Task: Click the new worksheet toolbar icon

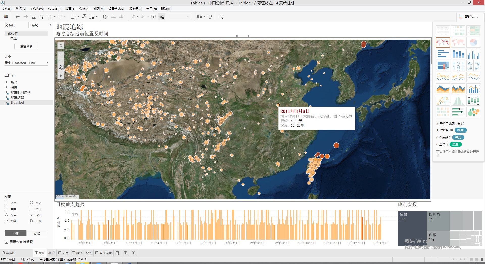Action: coord(73,17)
